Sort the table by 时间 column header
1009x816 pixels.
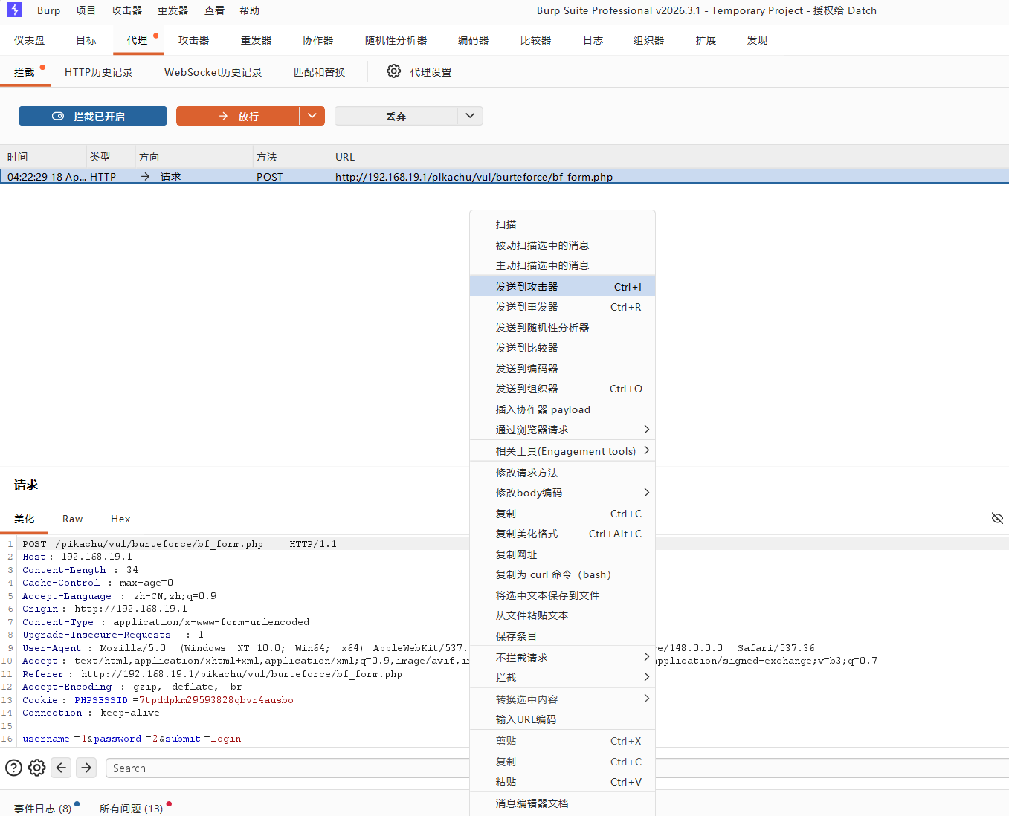[43, 157]
